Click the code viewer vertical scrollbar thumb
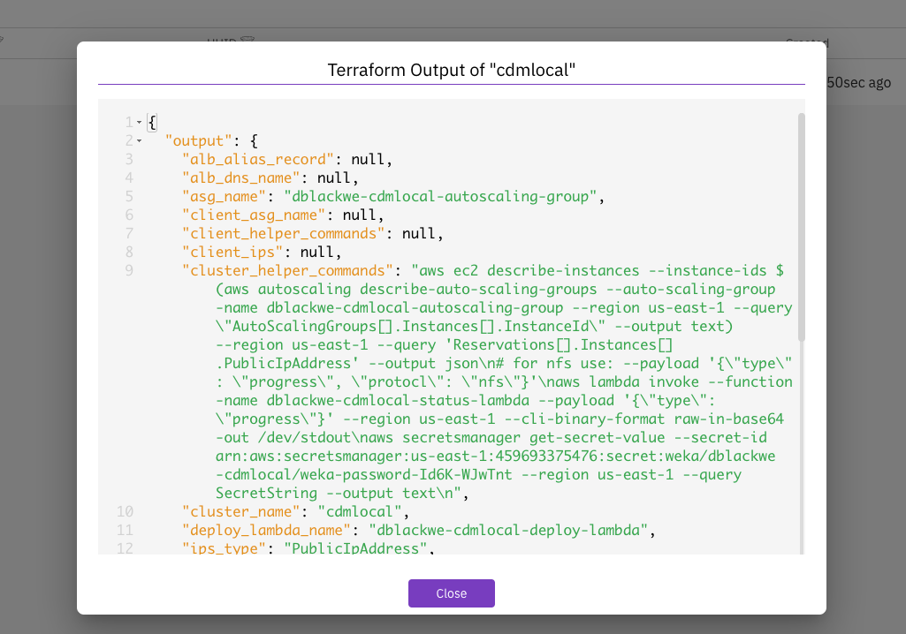The height and width of the screenshot is (634, 906). tap(801, 226)
